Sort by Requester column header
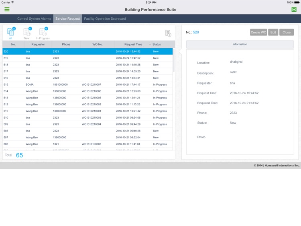 point(38,44)
